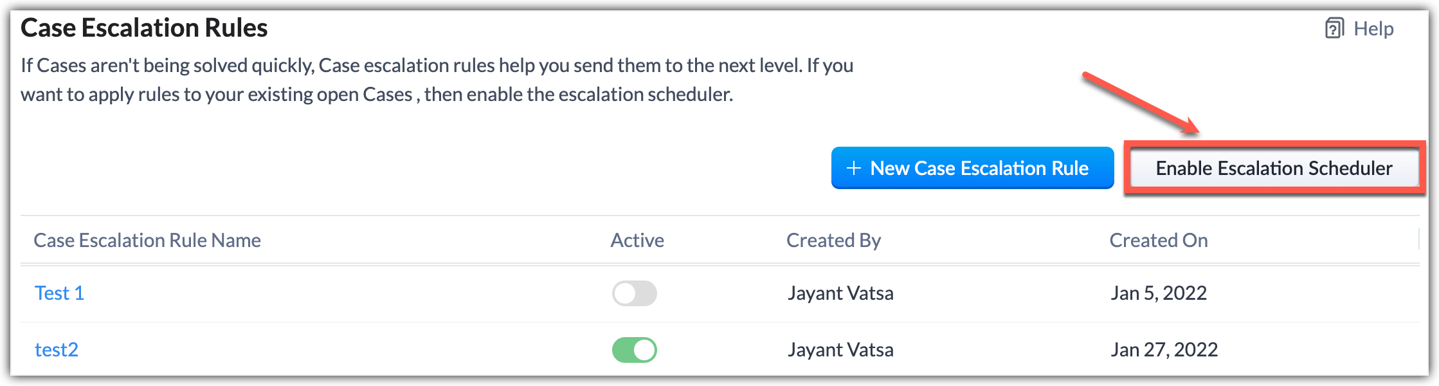Select the Created By column header
Screen dimensions: 1439x386
[x=833, y=241]
